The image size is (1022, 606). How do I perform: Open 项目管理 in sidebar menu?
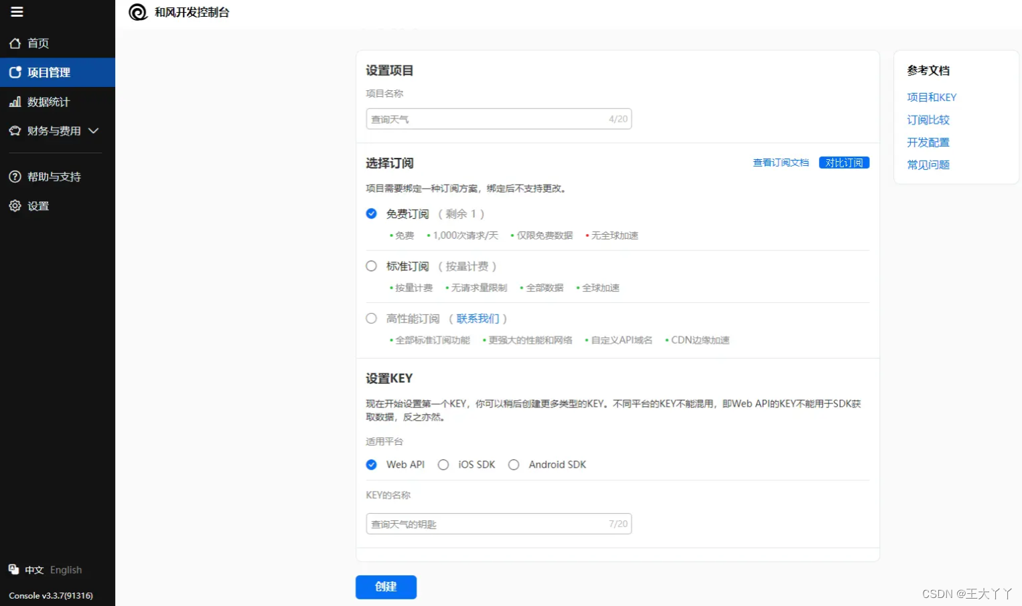(x=58, y=72)
